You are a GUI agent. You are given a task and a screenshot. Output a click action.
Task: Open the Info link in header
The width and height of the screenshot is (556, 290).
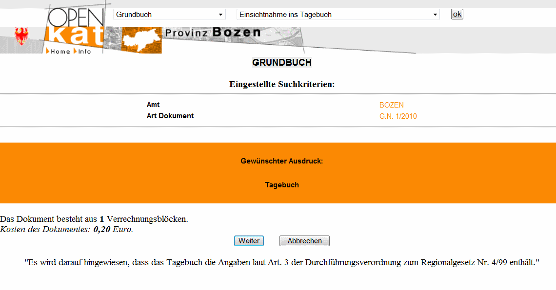(84, 52)
